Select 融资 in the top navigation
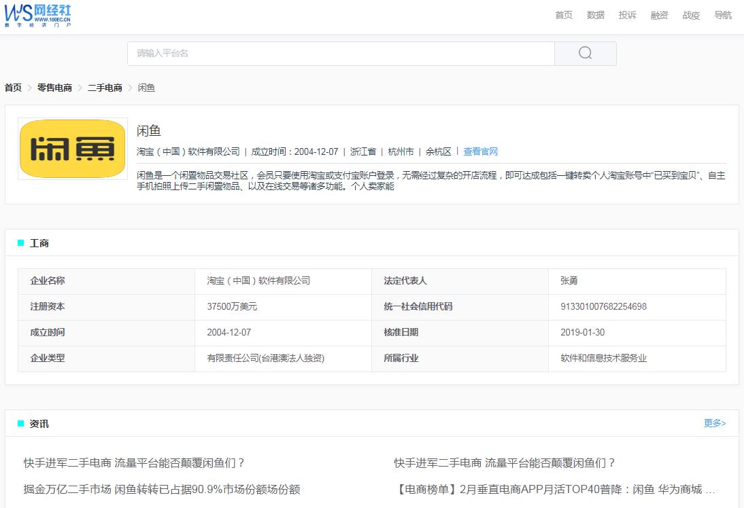The height and width of the screenshot is (508, 744). 659,15
